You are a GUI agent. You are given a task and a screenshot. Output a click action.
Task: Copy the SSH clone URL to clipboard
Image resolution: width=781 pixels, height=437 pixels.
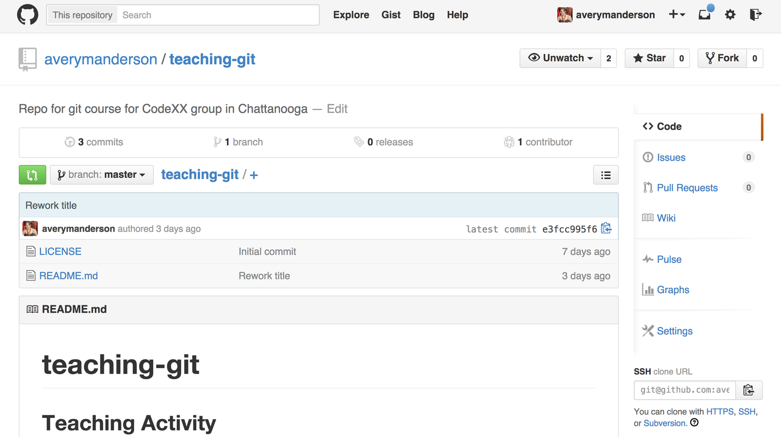(x=749, y=390)
